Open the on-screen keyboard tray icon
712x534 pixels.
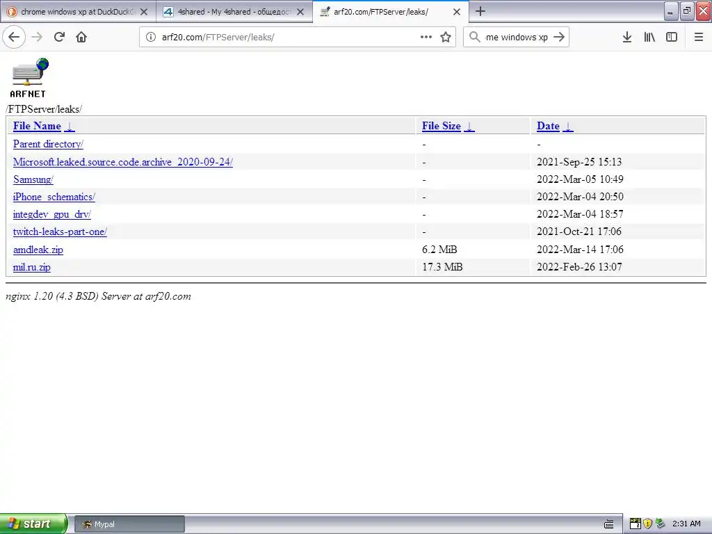[609, 524]
